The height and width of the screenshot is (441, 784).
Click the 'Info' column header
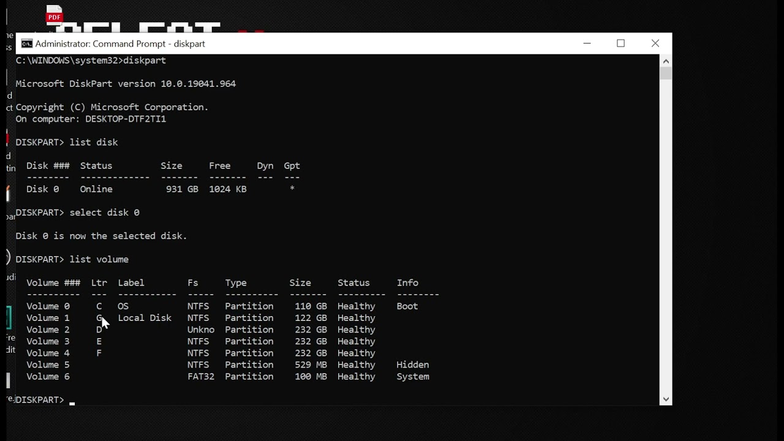pyautogui.click(x=407, y=283)
